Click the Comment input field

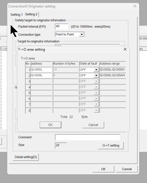(x=87, y=137)
